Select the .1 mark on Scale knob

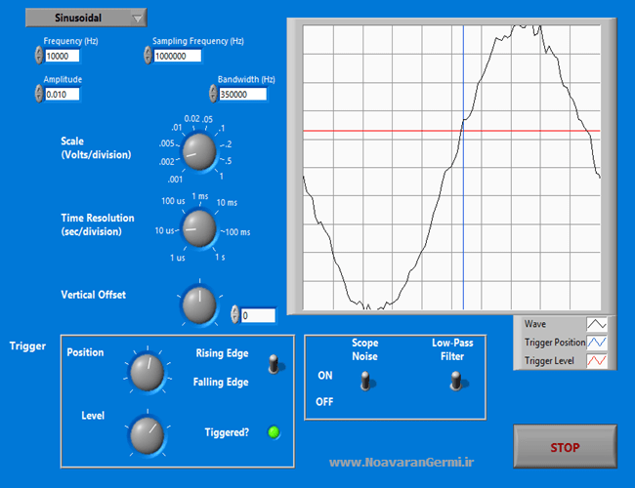222,128
